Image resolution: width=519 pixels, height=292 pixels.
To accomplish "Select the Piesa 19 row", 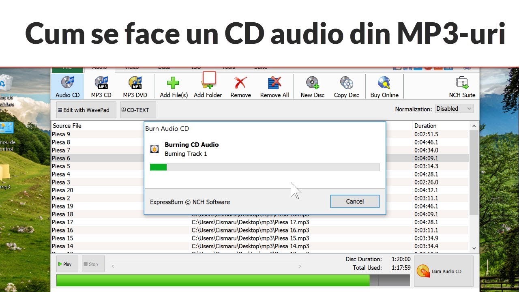I will point(260,206).
